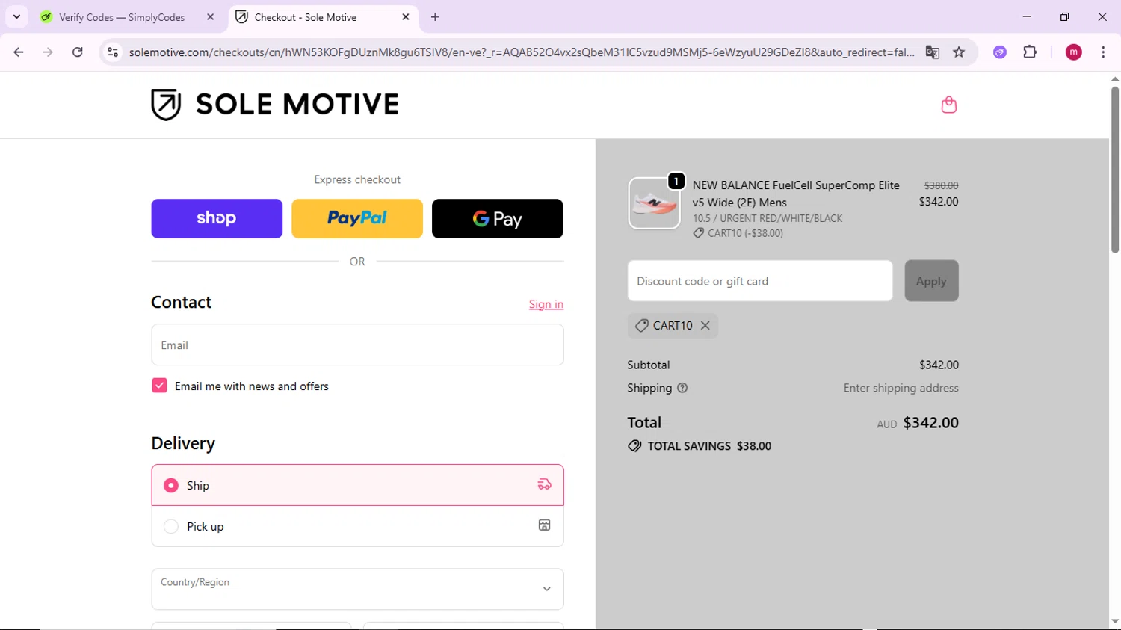Pay with Google Pay express checkout
This screenshot has height=630, width=1121.
[498, 218]
